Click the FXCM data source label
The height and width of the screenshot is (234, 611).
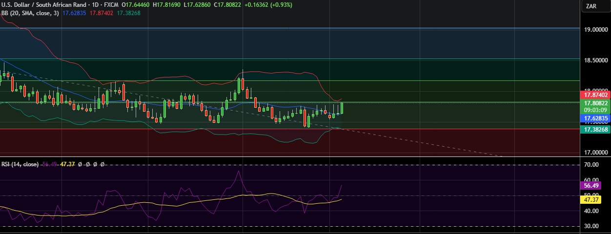[105, 4]
